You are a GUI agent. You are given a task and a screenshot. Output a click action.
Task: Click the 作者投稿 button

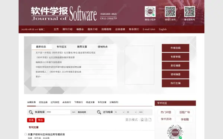pyautogui.click(x=175, y=48)
